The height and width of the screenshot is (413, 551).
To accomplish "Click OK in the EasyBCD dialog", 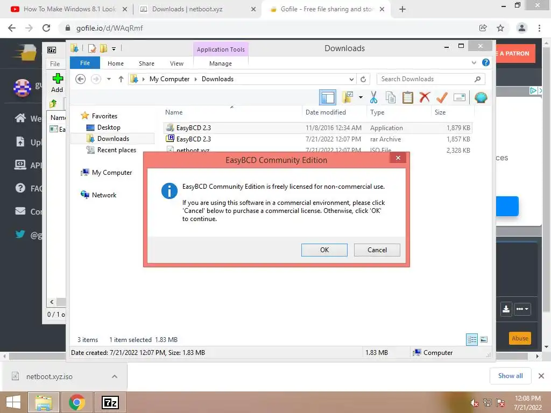I will coord(324,250).
